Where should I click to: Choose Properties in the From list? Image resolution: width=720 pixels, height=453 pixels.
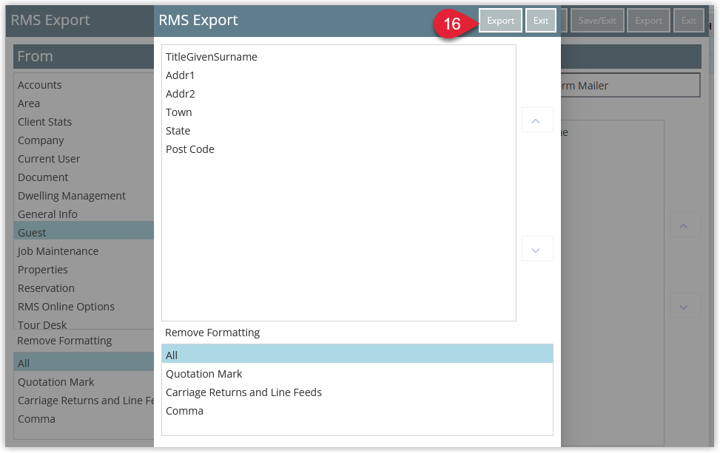click(84, 270)
